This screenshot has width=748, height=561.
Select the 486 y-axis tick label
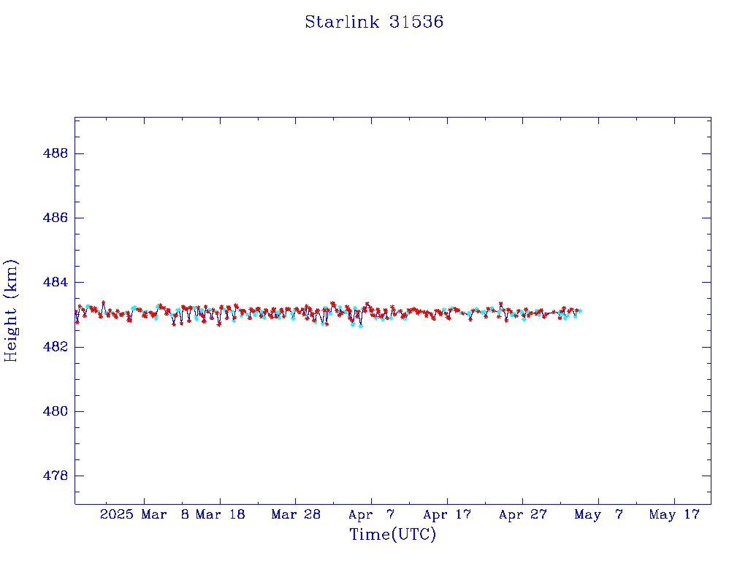(56, 218)
